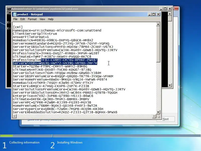The width and height of the screenshot is (201, 151).
Task: Click the ServerHomeStandard key line
Action: (61, 44)
